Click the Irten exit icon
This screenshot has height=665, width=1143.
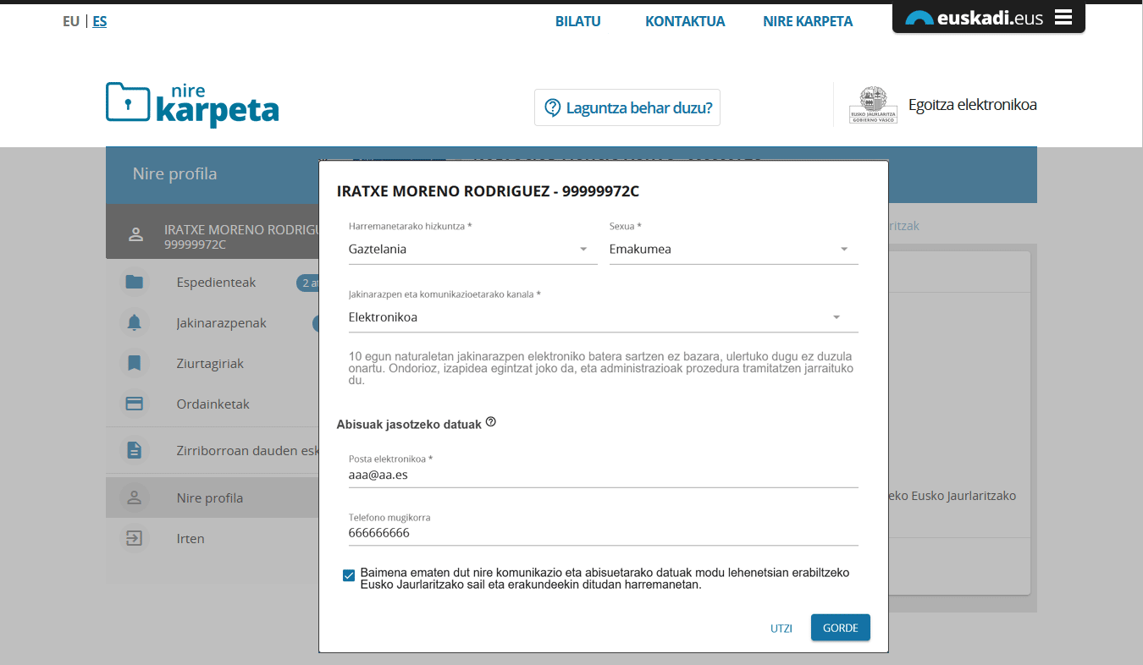click(x=134, y=539)
